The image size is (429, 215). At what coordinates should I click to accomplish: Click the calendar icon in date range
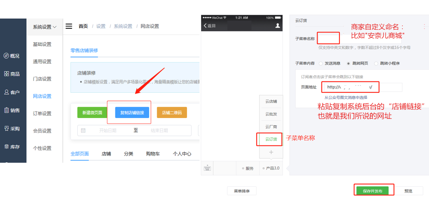click(x=83, y=130)
